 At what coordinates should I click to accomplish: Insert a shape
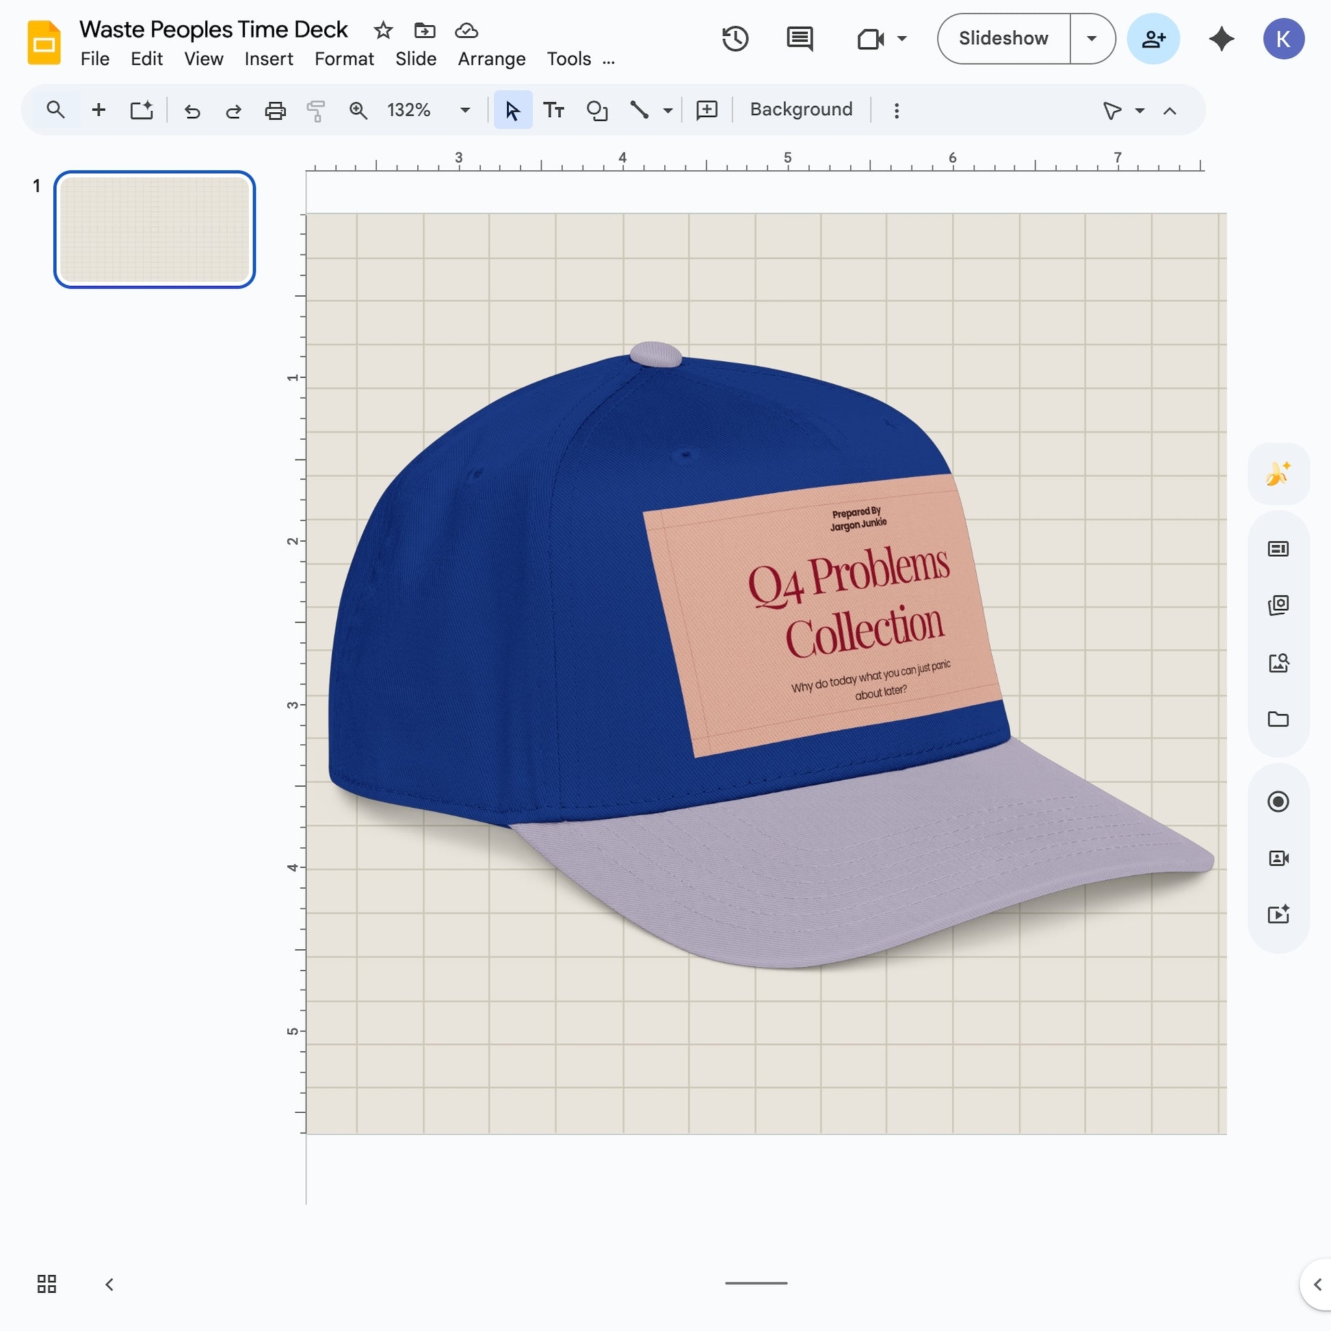596,110
